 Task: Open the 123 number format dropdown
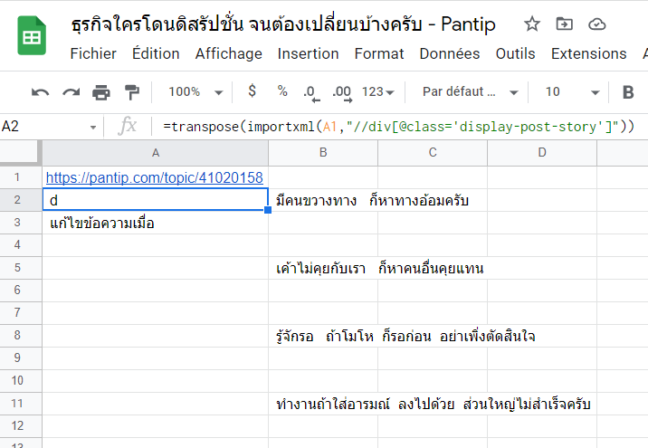(x=377, y=91)
